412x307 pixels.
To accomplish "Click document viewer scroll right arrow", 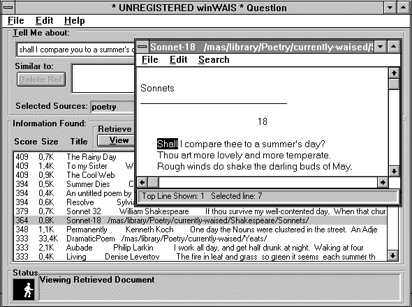I will (x=383, y=182).
